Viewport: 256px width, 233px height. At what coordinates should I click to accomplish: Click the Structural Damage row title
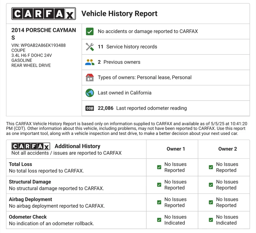[30, 182]
